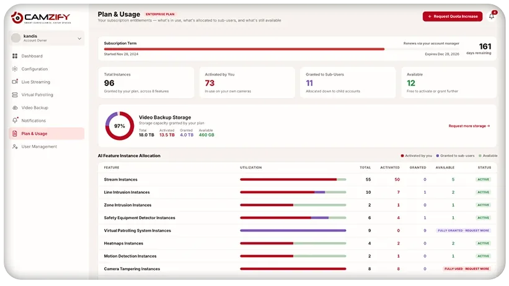Click the Stream Instances utilization bar
The image size is (509, 286).
tap(293, 180)
